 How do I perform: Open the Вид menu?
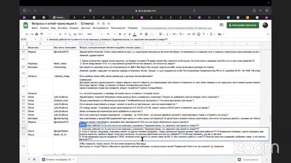coord(53,28)
